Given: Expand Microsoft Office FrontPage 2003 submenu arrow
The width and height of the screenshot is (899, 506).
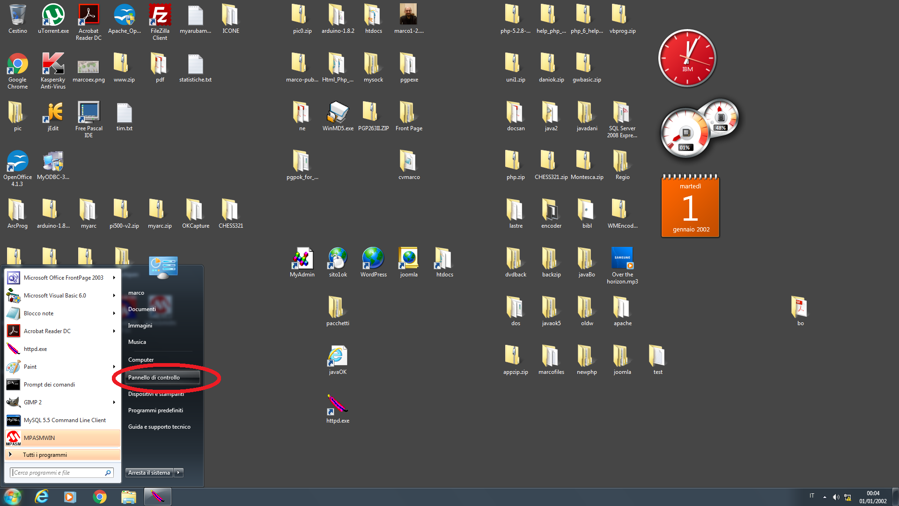Looking at the screenshot, I should (114, 278).
